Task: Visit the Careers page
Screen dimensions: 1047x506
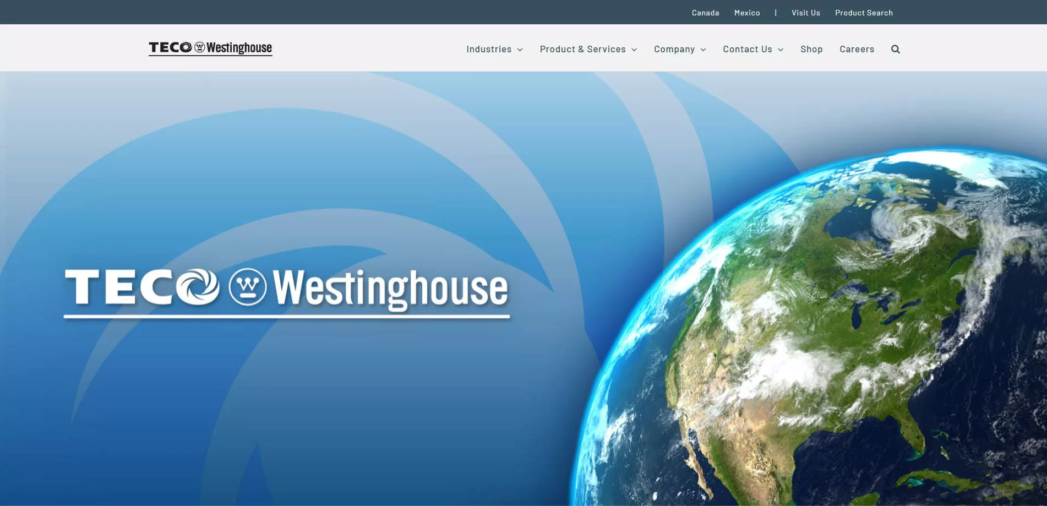Action: [857, 49]
